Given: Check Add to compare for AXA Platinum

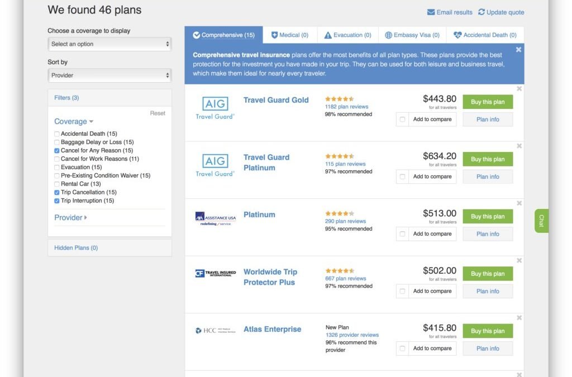Looking at the screenshot, I should pyautogui.click(x=402, y=233).
